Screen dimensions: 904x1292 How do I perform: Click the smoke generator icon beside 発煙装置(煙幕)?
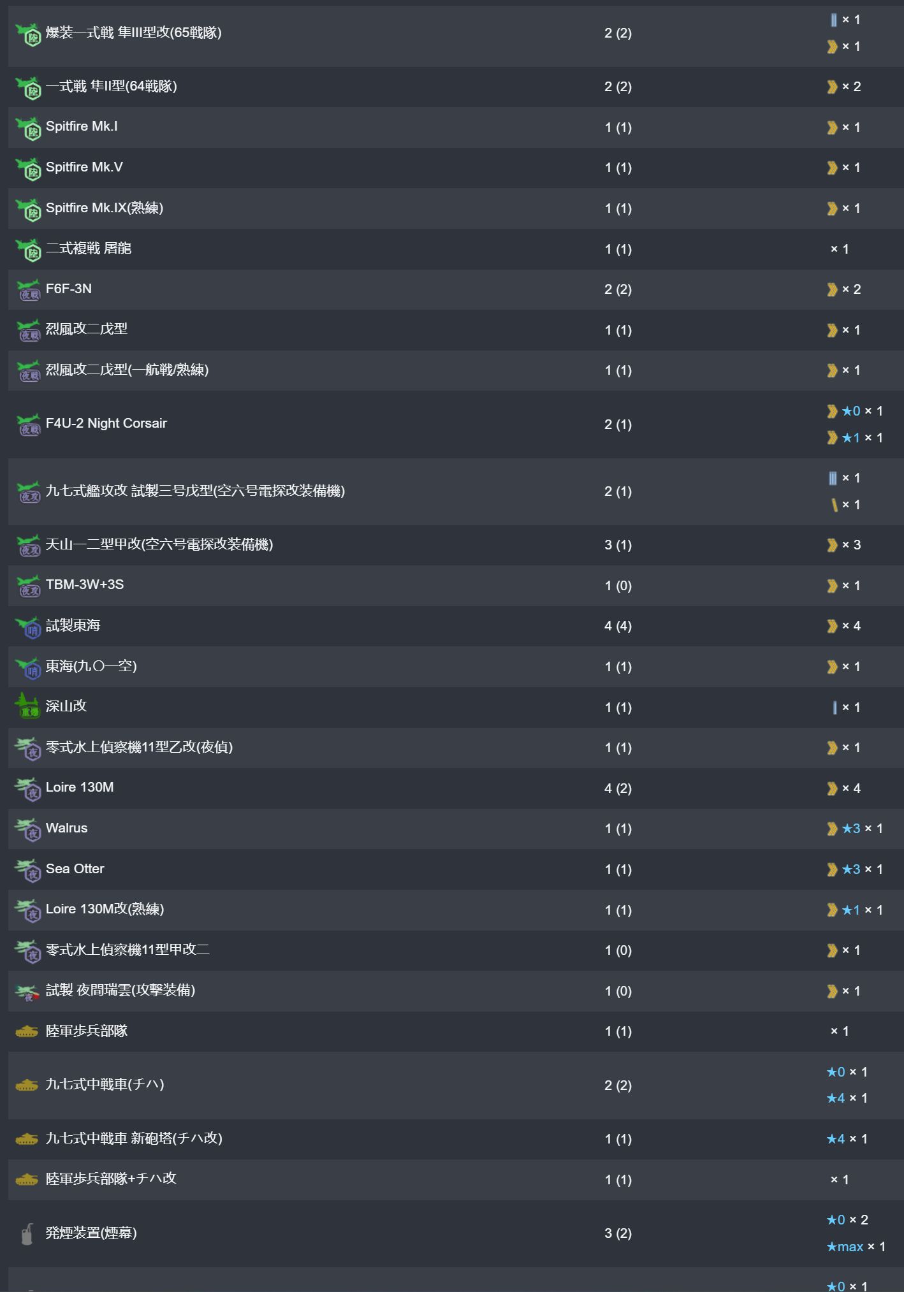click(x=27, y=1233)
